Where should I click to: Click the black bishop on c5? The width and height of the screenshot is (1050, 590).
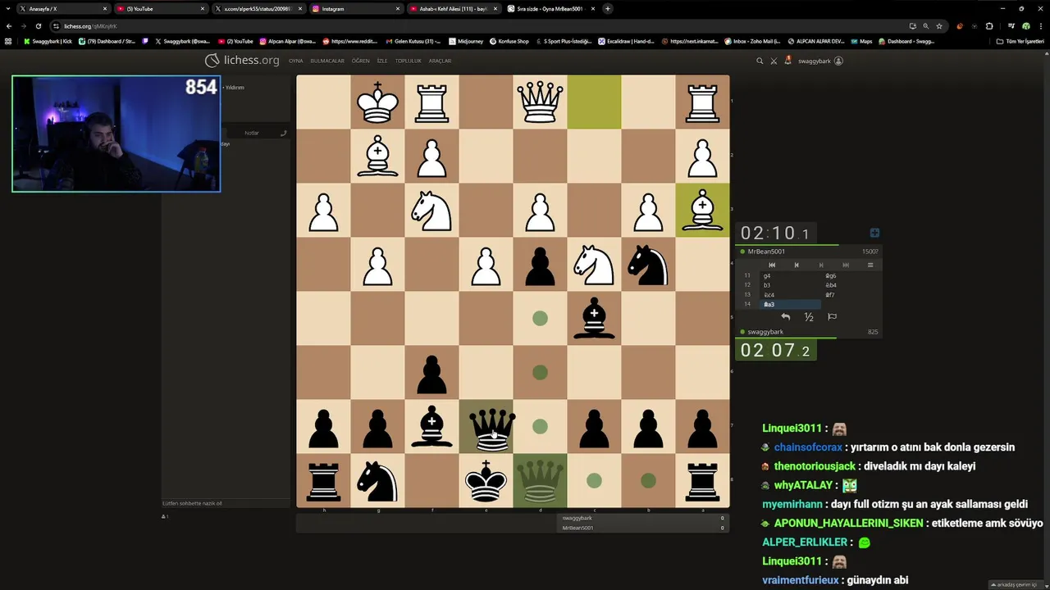coord(594,319)
